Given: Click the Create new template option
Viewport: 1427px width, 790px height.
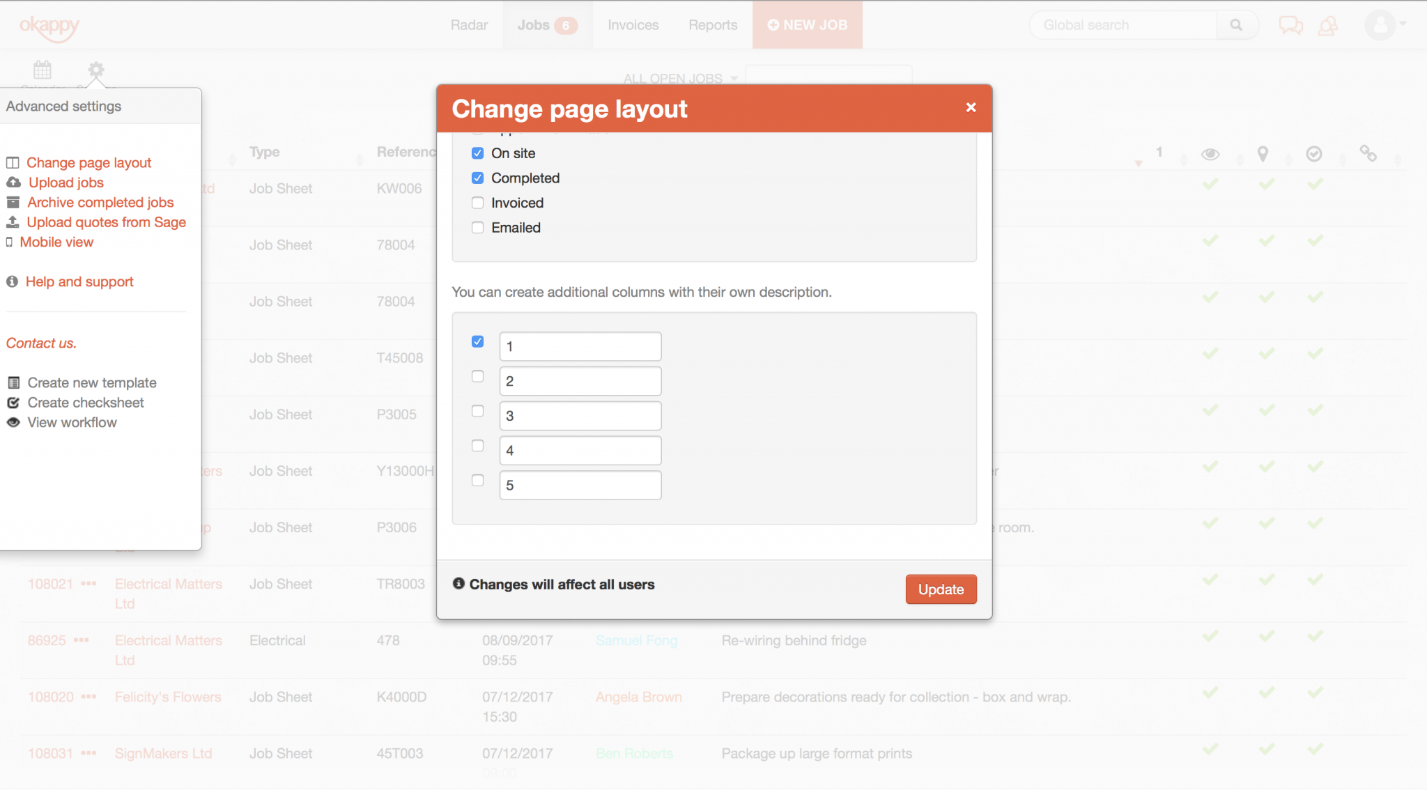Looking at the screenshot, I should click(x=92, y=383).
